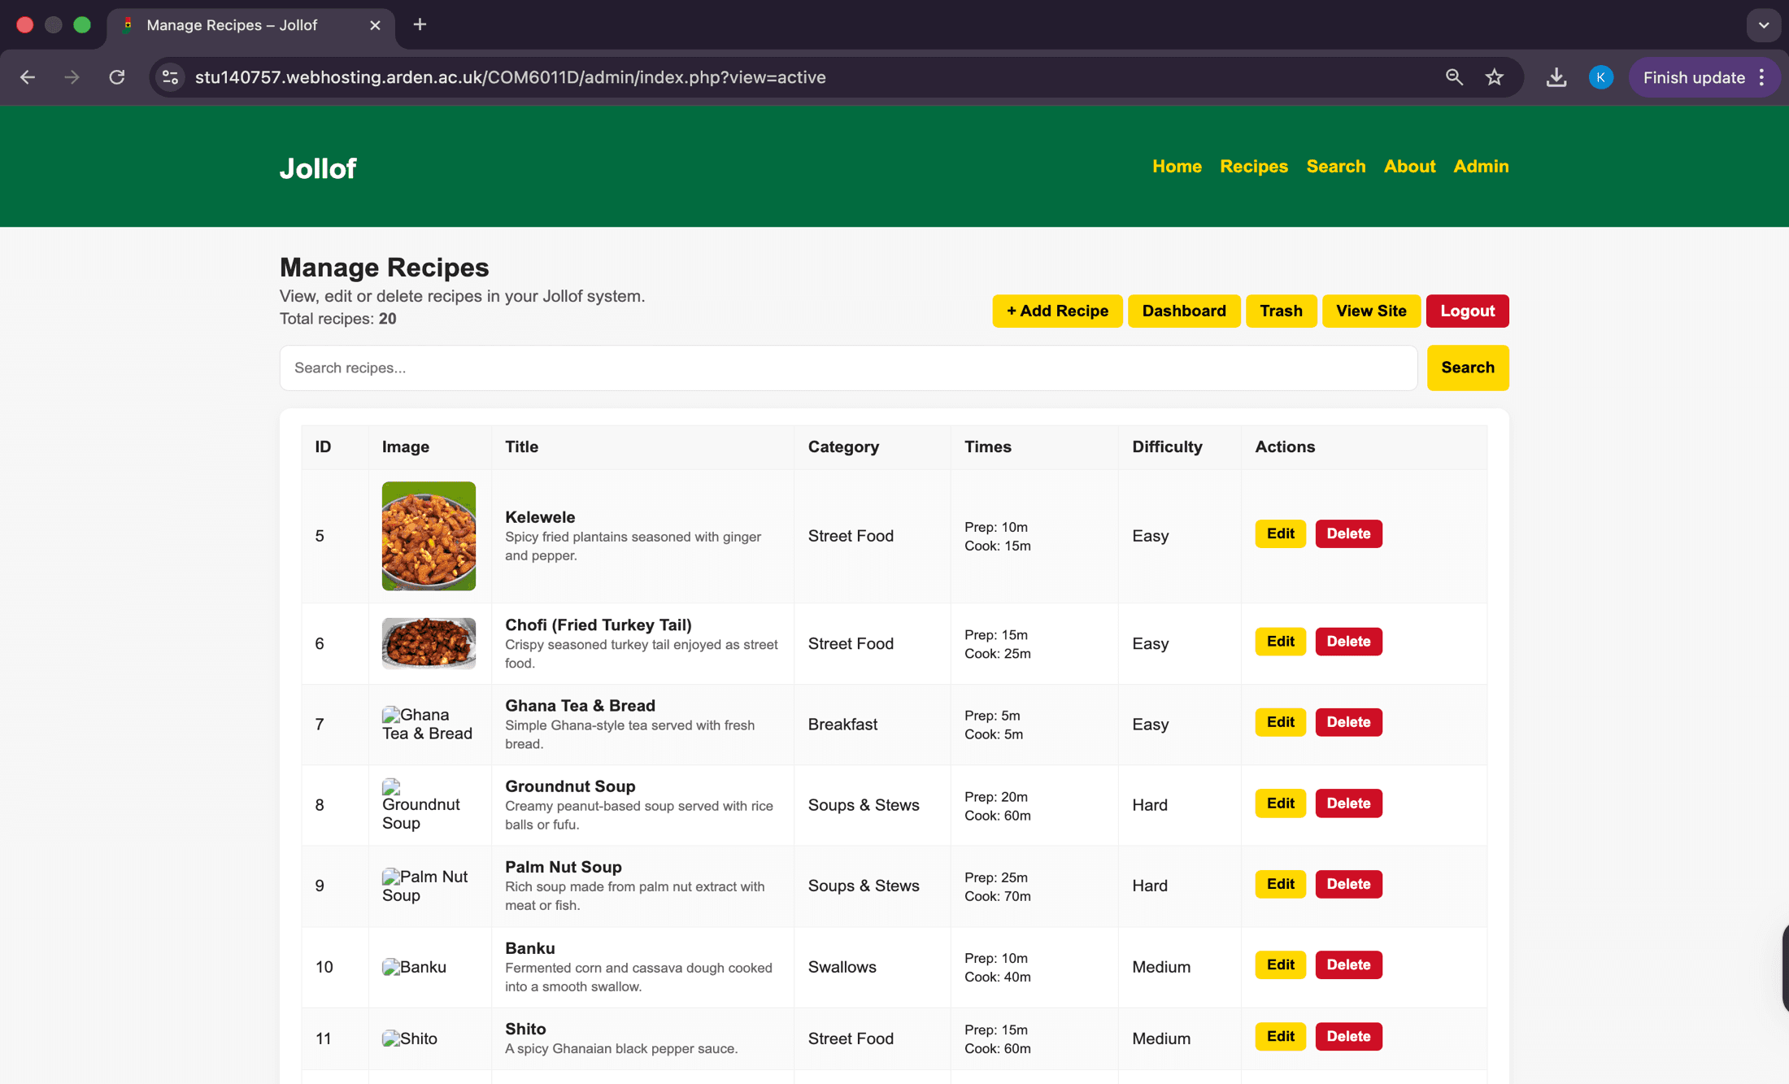This screenshot has height=1084, width=1789.
Task: Click the yellow Search button
Action: pos(1468,368)
